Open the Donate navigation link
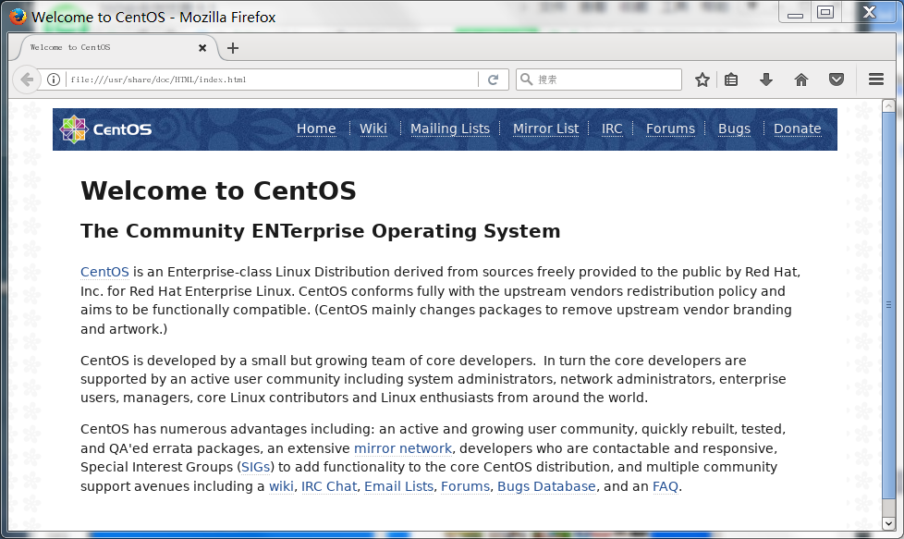This screenshot has height=539, width=904. (797, 129)
